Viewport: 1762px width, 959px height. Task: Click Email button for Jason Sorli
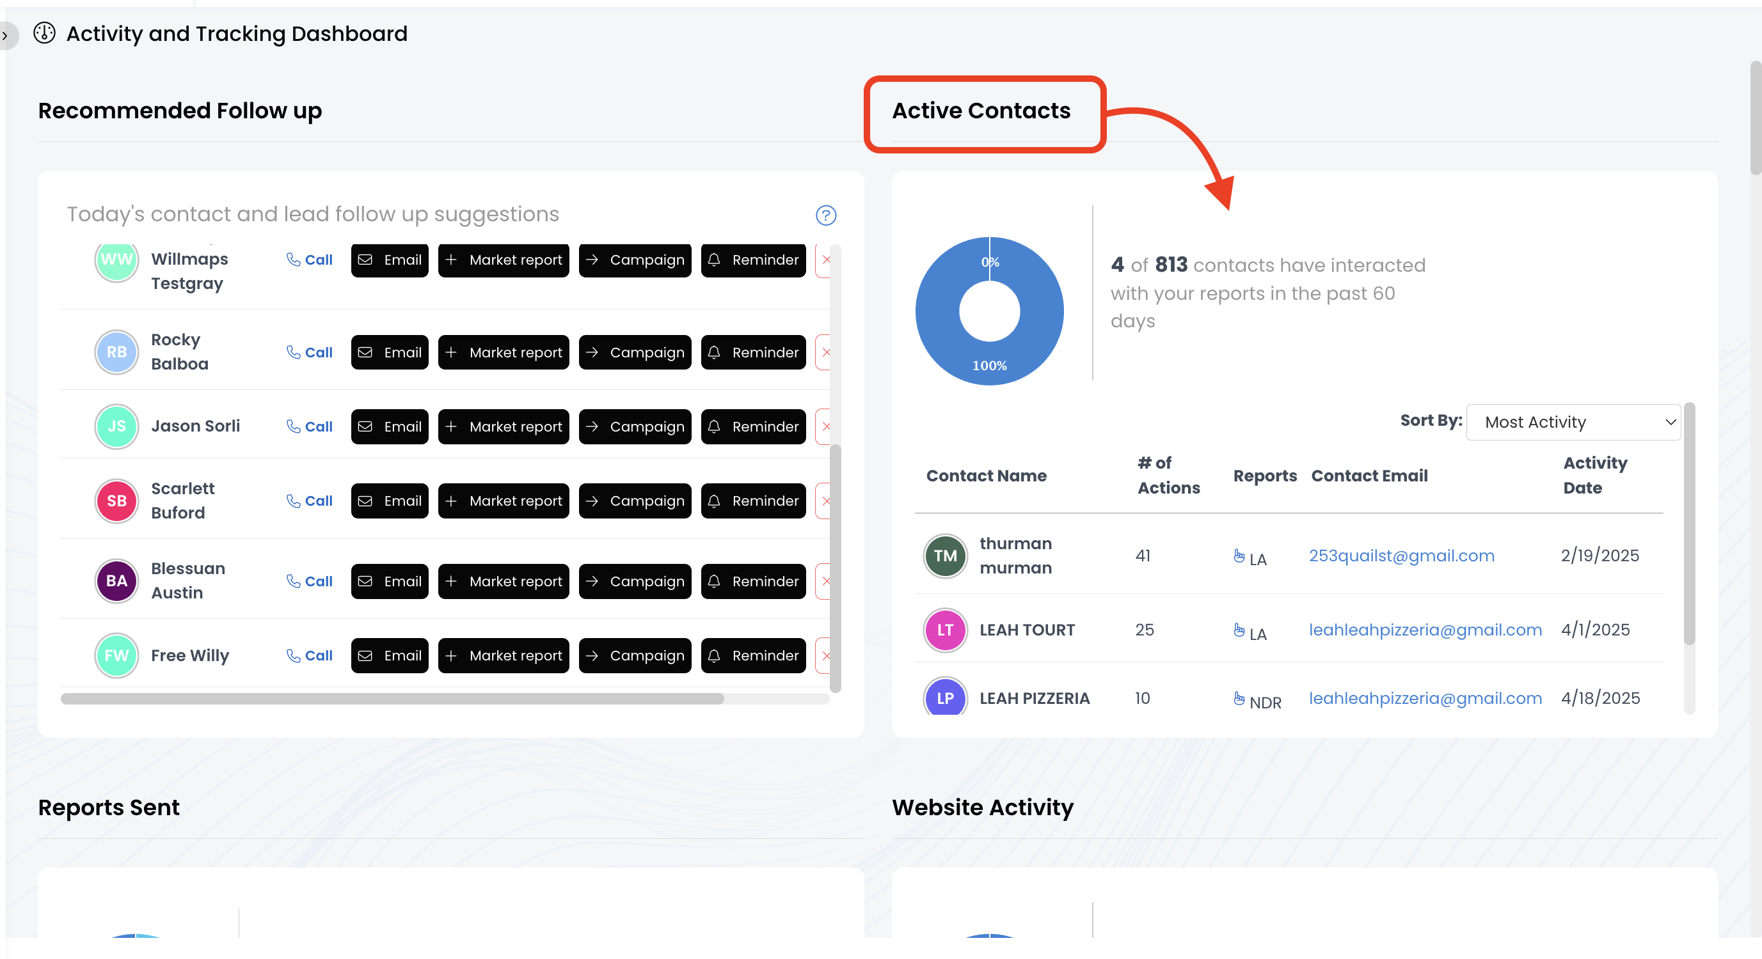(x=389, y=426)
